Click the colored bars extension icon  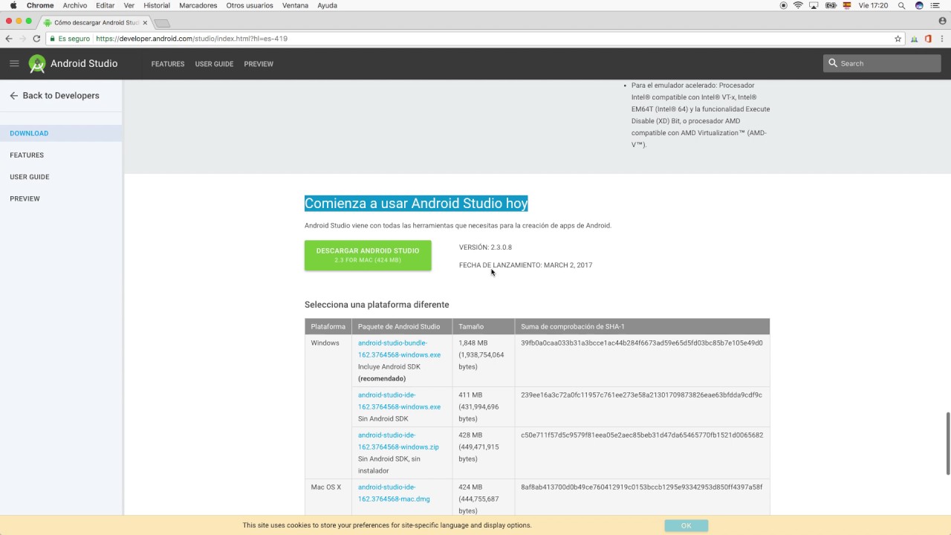(915, 39)
